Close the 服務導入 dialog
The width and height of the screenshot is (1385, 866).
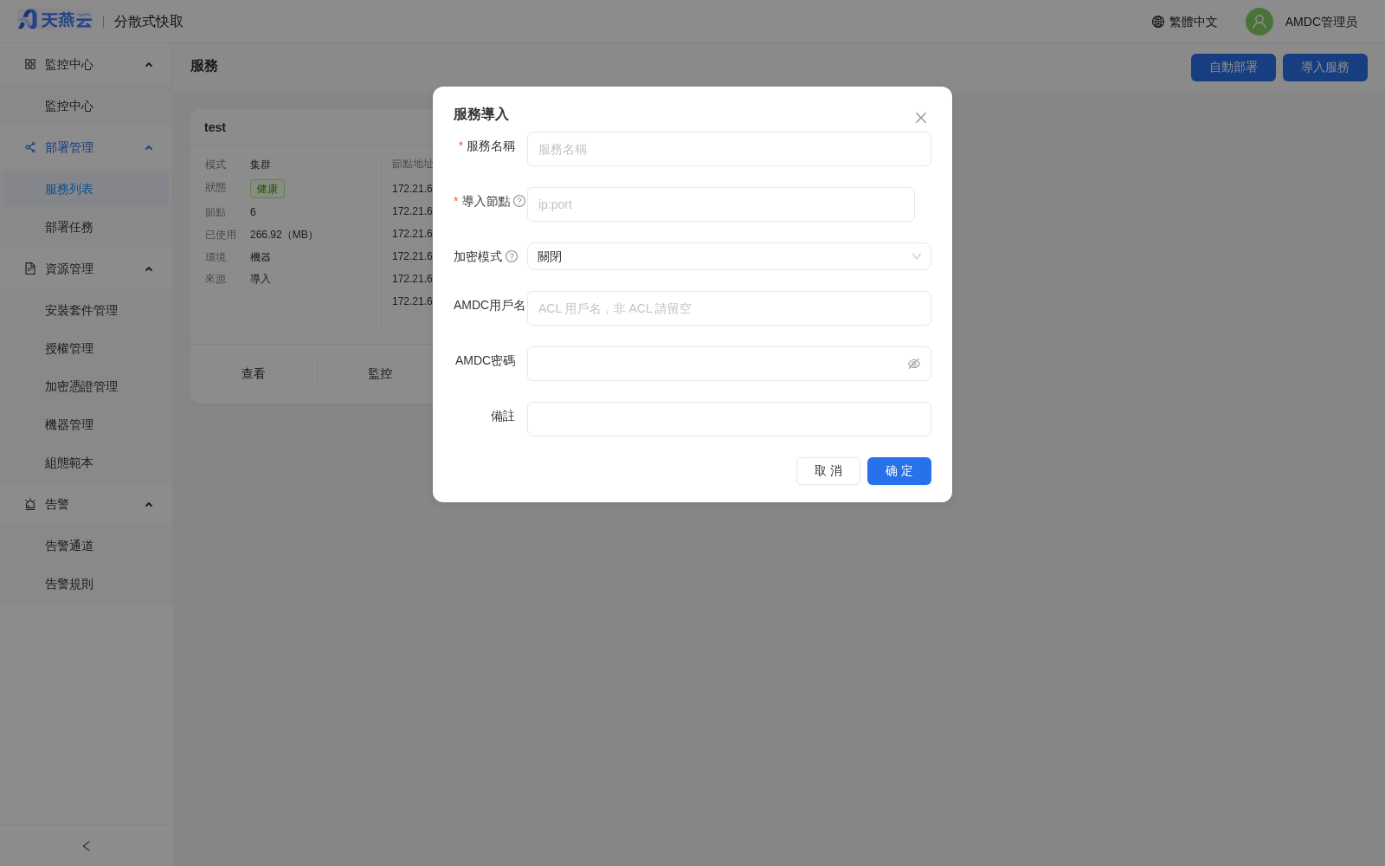coord(921,118)
